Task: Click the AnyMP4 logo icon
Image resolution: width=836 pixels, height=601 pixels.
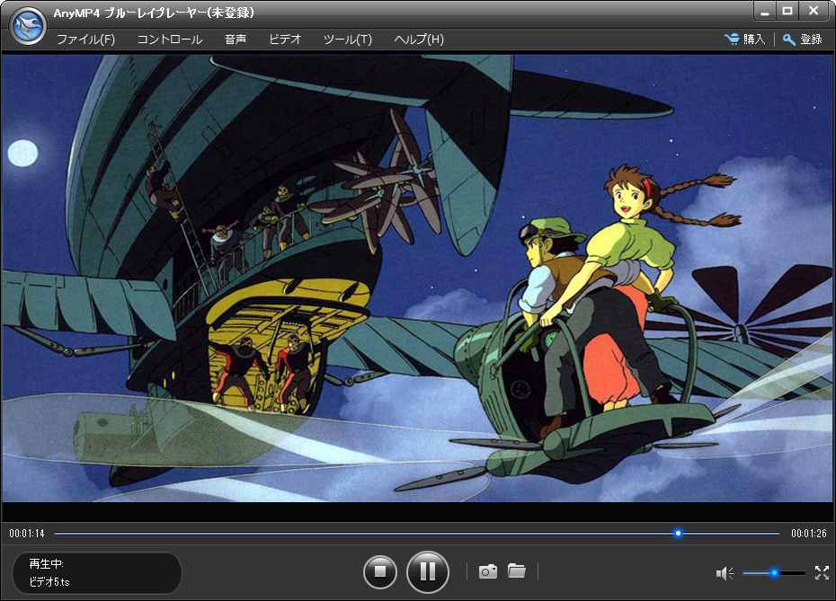Action: [x=28, y=25]
